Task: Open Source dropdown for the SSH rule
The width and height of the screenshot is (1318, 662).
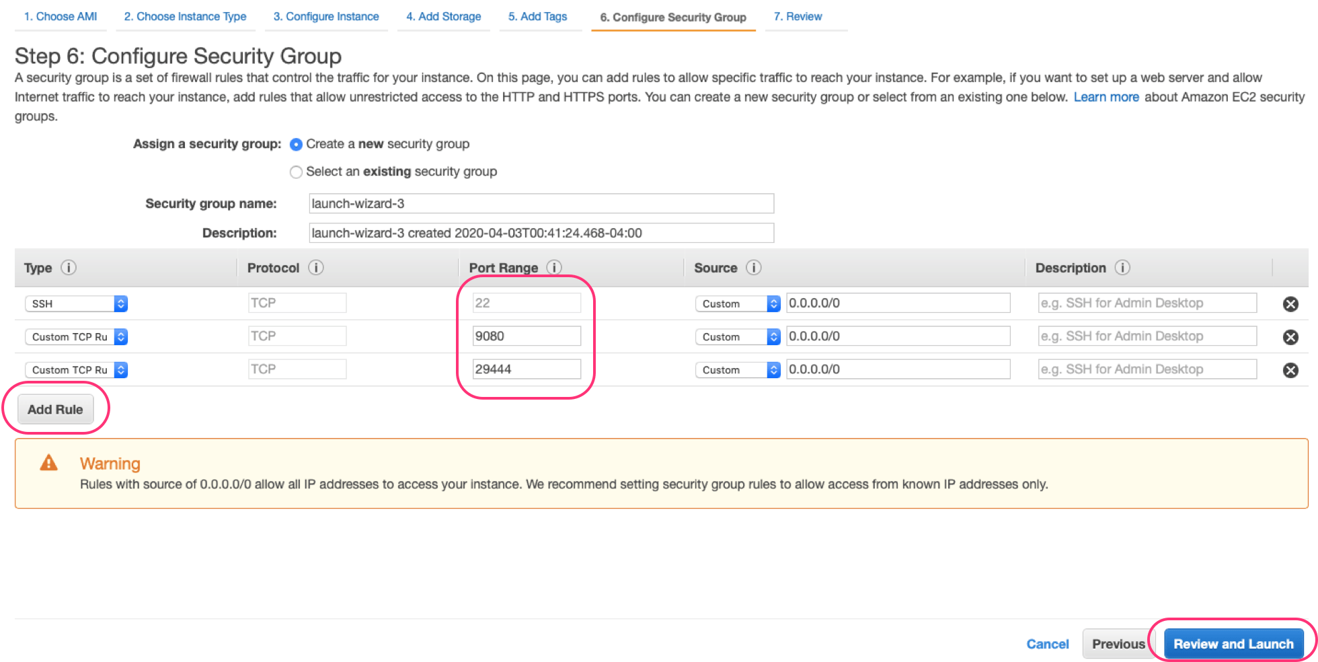Action: coord(737,304)
